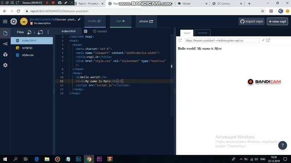Image resolution: width=291 pixels, height=163 pixels.
Task: Click the ENG language indicator
Action: coord(263,159)
